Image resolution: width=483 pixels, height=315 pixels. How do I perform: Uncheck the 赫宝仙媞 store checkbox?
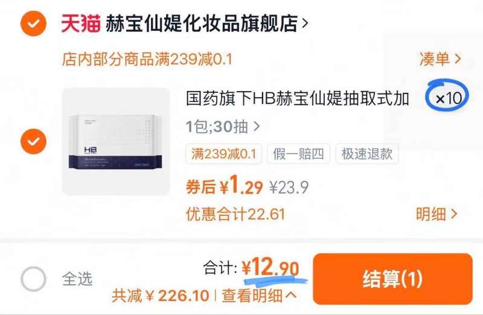tap(33, 24)
